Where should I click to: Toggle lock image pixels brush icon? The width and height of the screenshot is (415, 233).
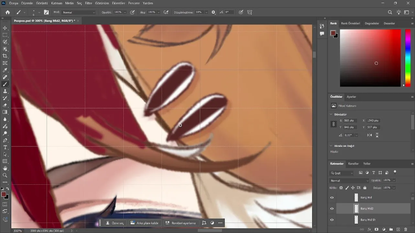coord(347,188)
